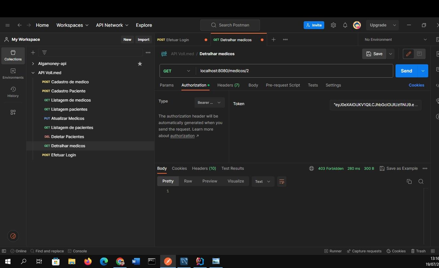
Task: Open the Pre-request Script tab
Action: [x=283, y=85]
